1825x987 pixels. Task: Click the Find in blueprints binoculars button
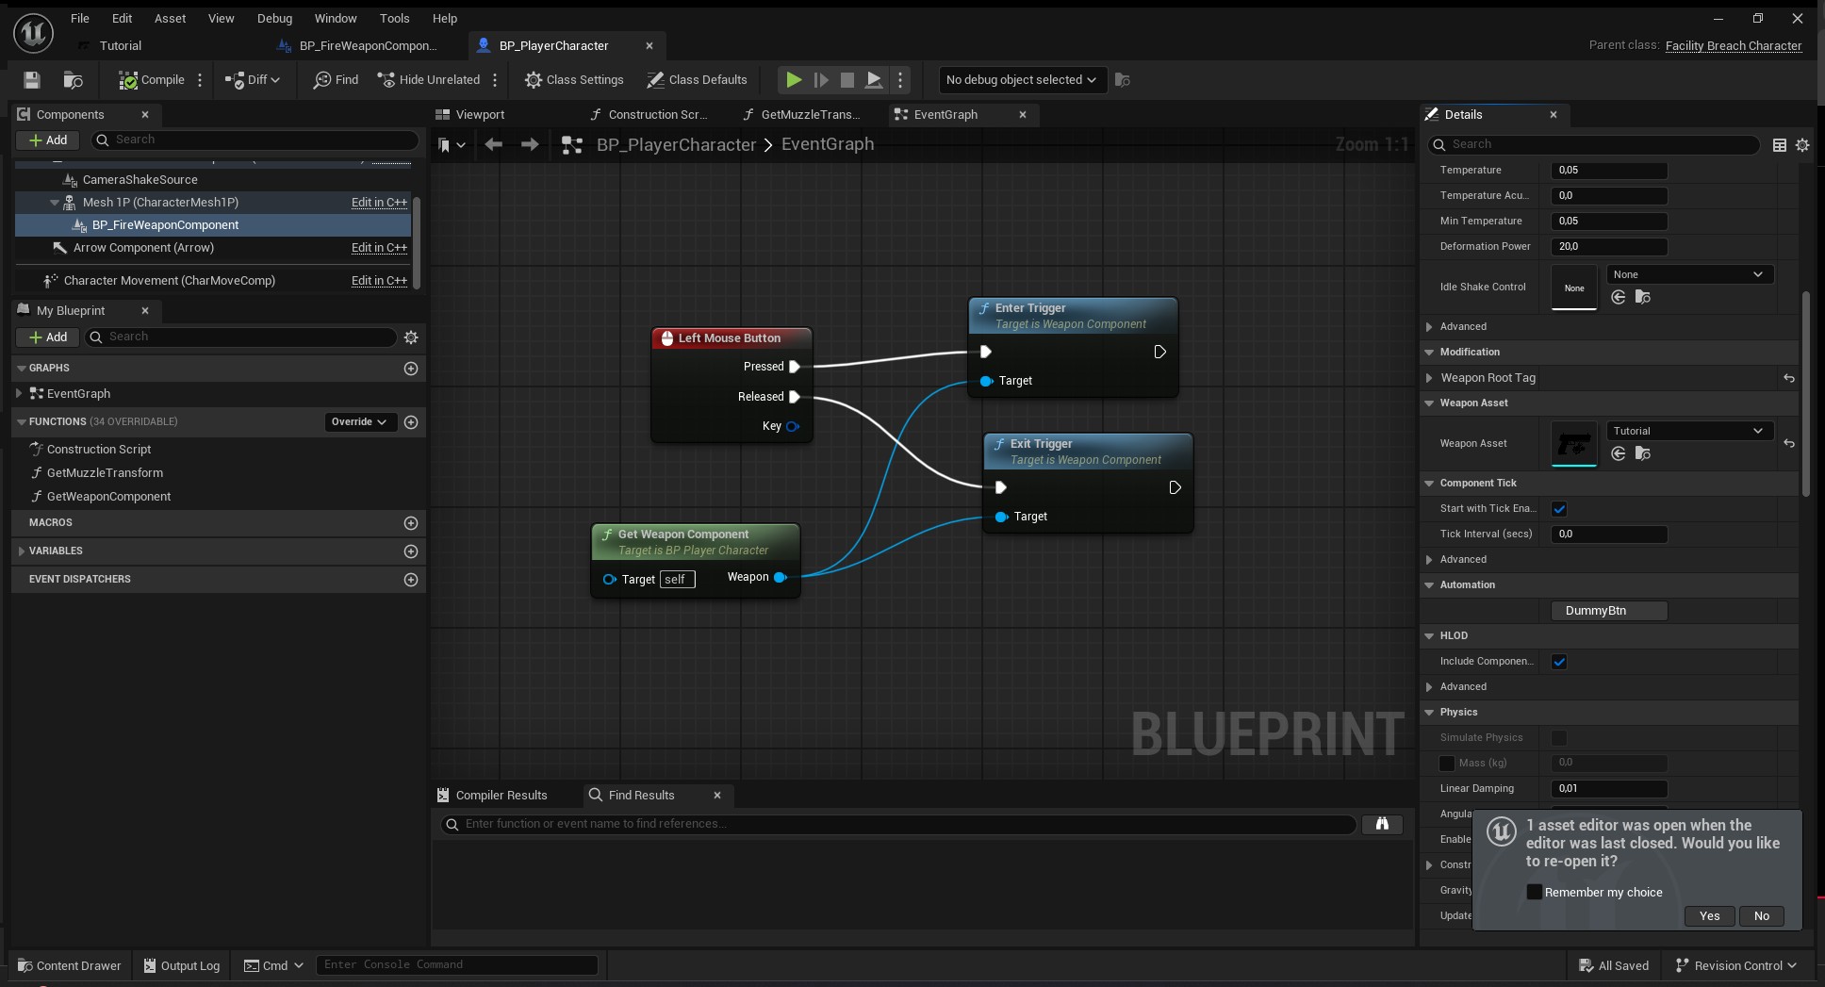(x=1382, y=824)
